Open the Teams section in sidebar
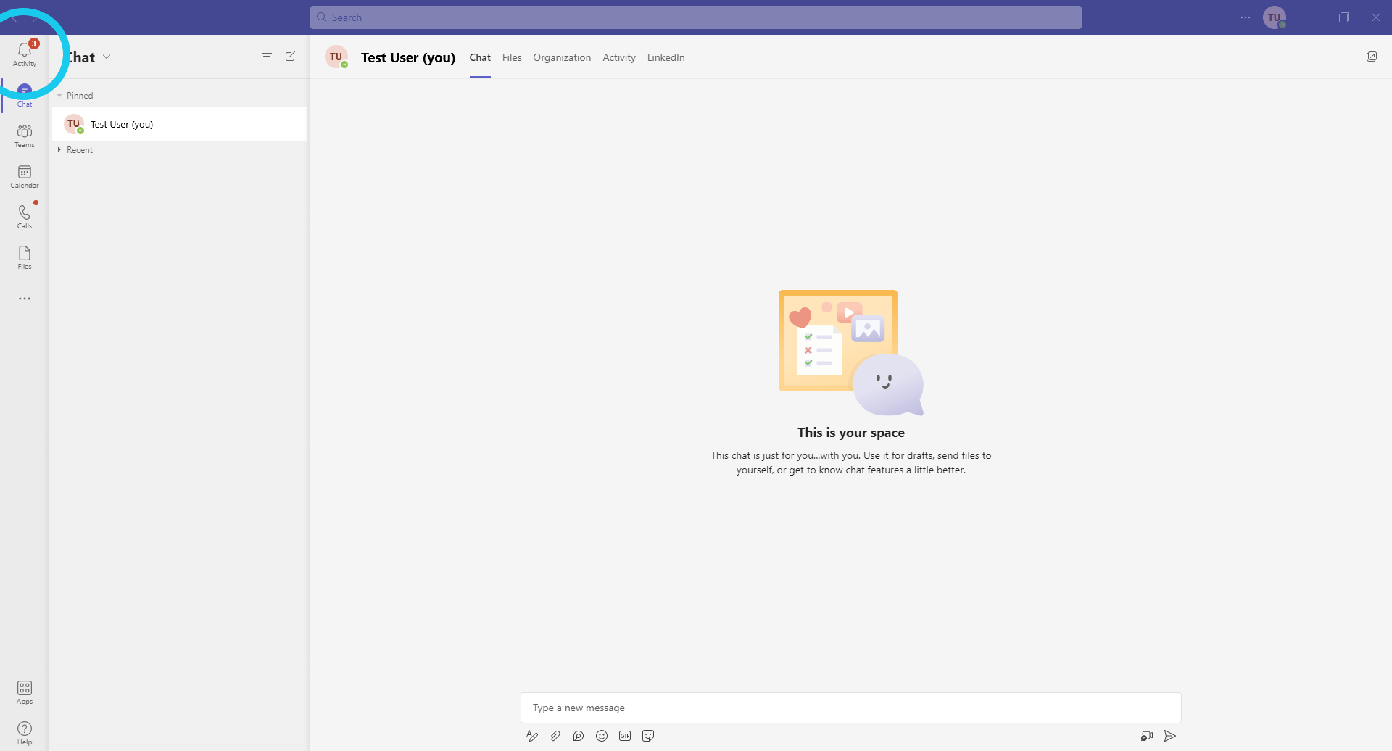Image resolution: width=1392 pixels, height=751 pixels. coord(25,135)
